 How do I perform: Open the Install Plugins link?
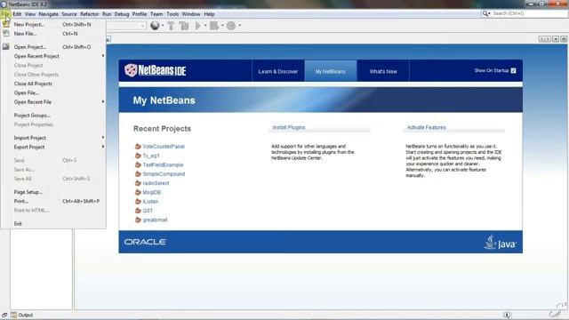tap(289, 127)
